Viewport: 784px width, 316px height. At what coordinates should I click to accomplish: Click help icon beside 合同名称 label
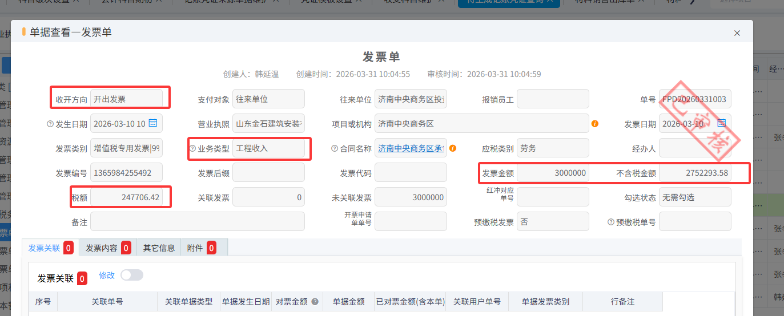tap(335, 148)
